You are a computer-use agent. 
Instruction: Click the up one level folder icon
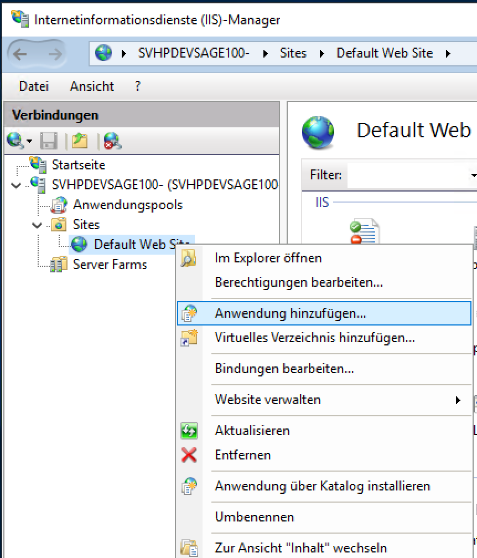[80, 141]
